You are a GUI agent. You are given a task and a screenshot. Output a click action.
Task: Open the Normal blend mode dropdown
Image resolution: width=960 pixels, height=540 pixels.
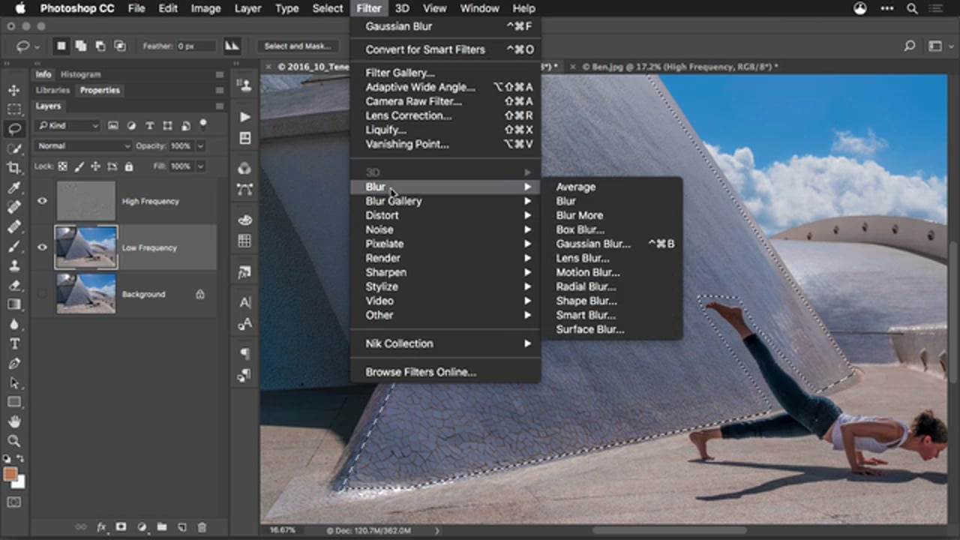point(84,145)
